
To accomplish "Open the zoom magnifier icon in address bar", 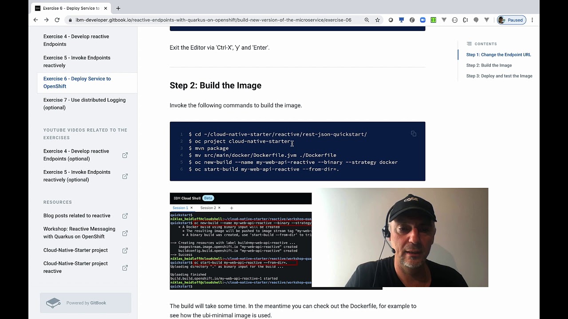I will (x=367, y=20).
